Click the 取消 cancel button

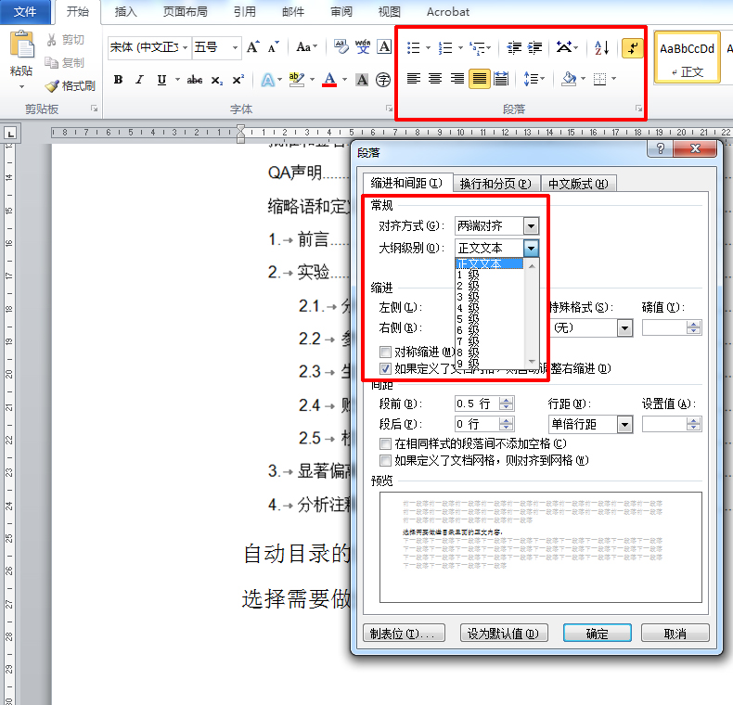pos(675,633)
